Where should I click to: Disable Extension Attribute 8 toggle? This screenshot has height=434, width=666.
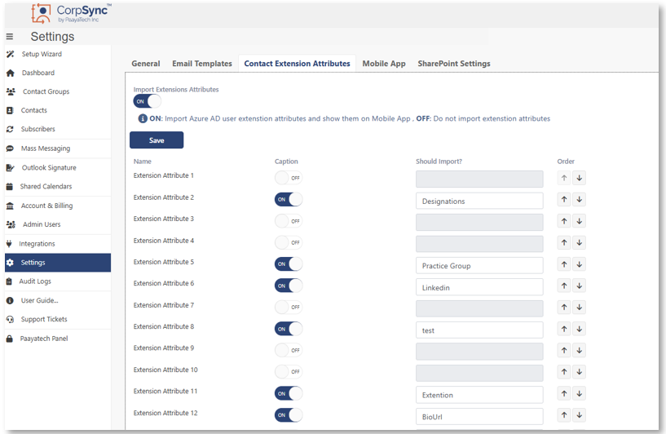coord(289,329)
